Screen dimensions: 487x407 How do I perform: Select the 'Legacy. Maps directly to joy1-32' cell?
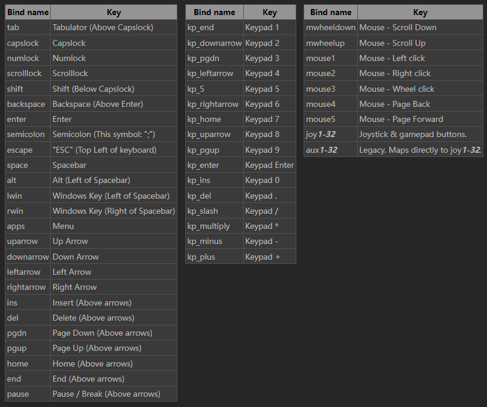(x=419, y=150)
